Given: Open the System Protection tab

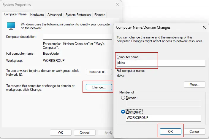Looking at the screenshot, I should [78, 15].
